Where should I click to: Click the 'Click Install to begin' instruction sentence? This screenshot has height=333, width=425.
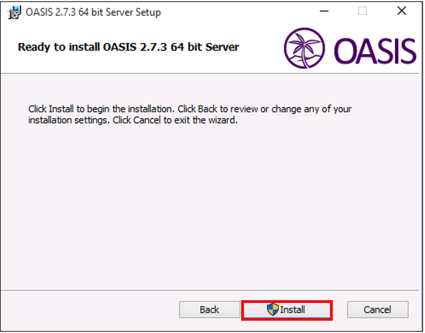click(x=102, y=109)
